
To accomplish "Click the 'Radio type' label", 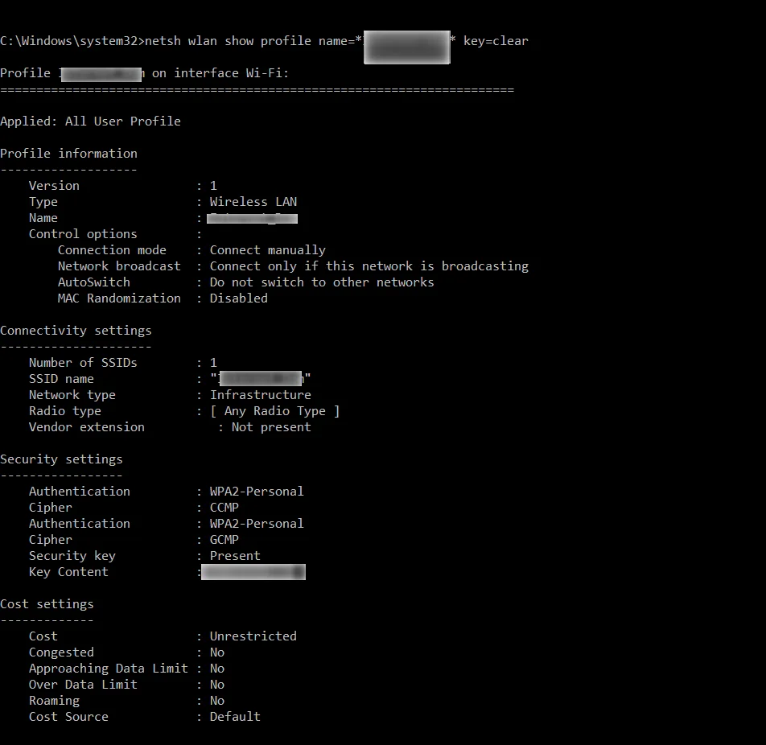I will pos(65,411).
